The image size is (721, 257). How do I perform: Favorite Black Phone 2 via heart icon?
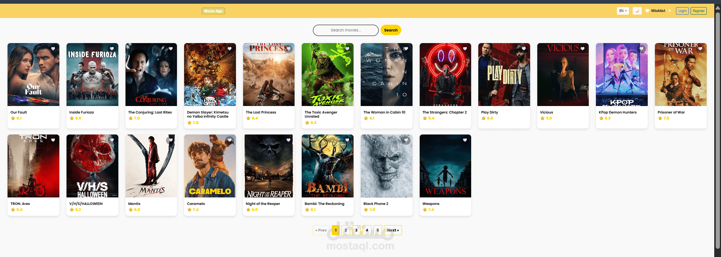406,140
